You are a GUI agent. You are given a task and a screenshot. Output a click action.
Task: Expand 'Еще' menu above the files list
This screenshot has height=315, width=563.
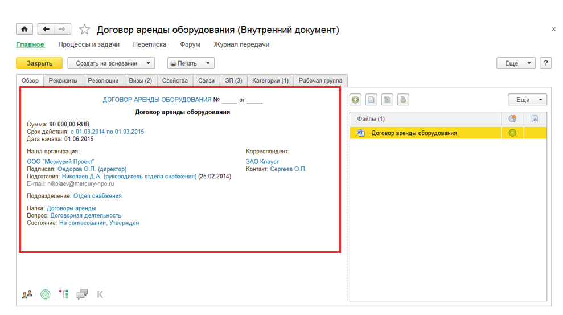point(527,100)
